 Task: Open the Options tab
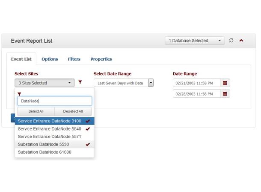click(50, 59)
